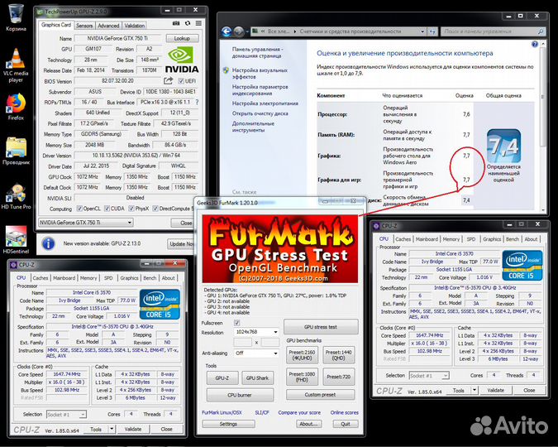Screen dimensions: 558x447
Task: Open Settings button in FurMark
Action: tap(228, 424)
